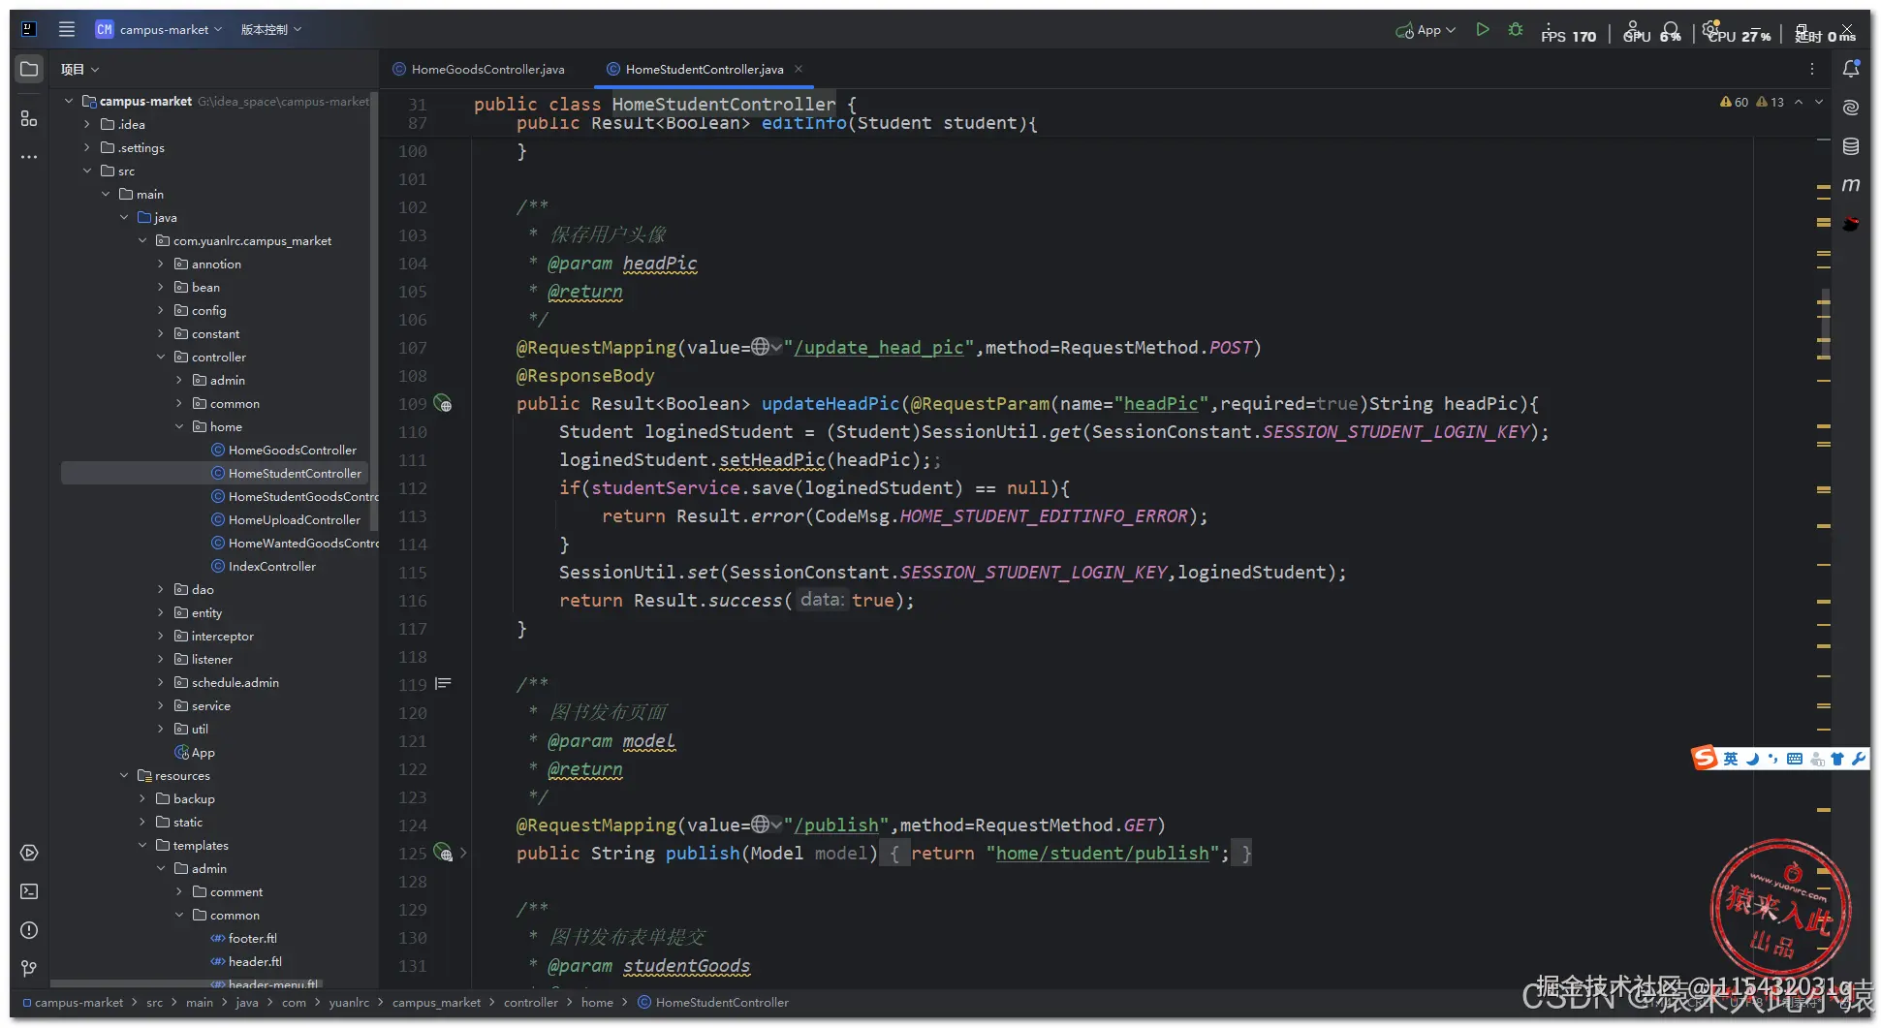Open the Sogou IME soft keyboard
Screen dimensions: 1881x1028
(1795, 759)
